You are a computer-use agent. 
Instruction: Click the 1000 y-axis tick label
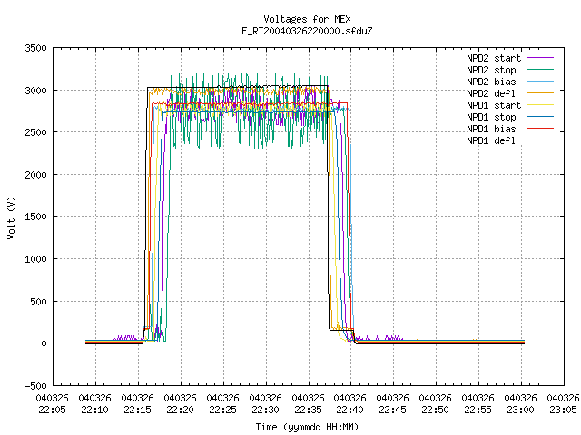click(36, 259)
